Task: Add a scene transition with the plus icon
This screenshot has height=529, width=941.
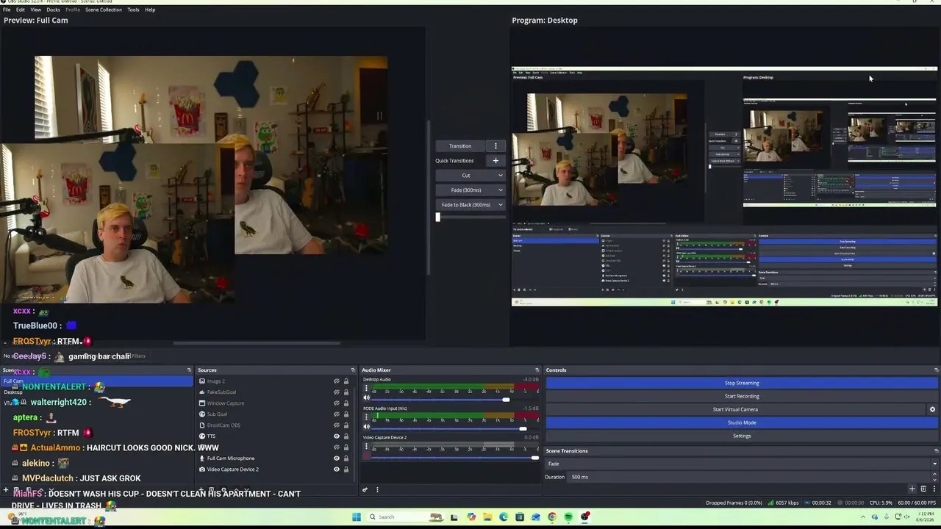Action: tap(912, 489)
